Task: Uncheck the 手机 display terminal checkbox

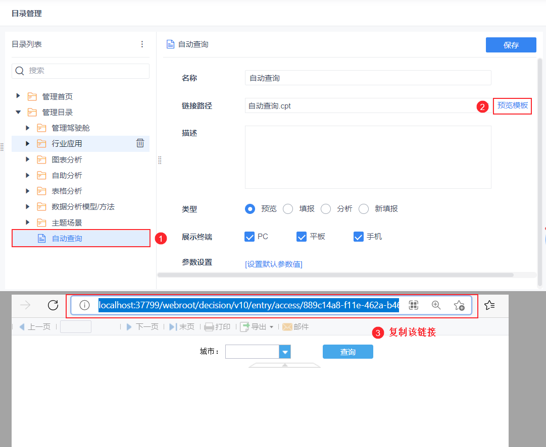Action: 359,237
